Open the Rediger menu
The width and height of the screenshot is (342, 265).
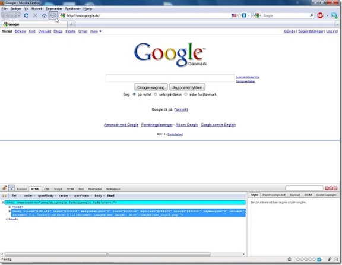tap(16, 8)
